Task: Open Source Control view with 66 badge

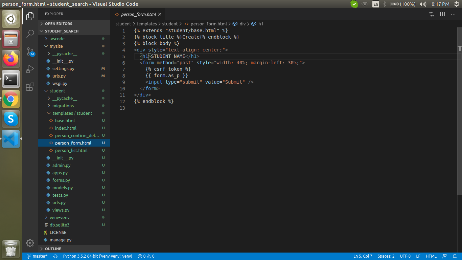Action: pyautogui.click(x=30, y=51)
